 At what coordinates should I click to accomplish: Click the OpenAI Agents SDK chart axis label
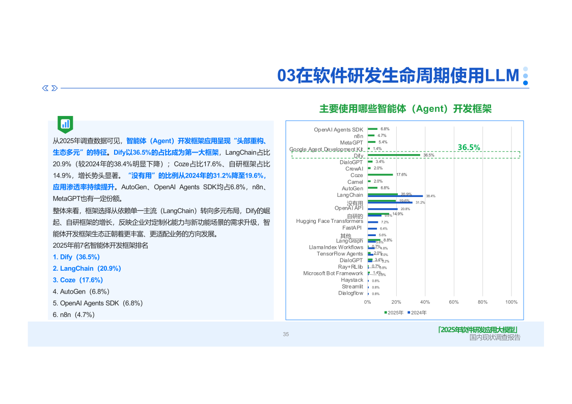coord(339,130)
